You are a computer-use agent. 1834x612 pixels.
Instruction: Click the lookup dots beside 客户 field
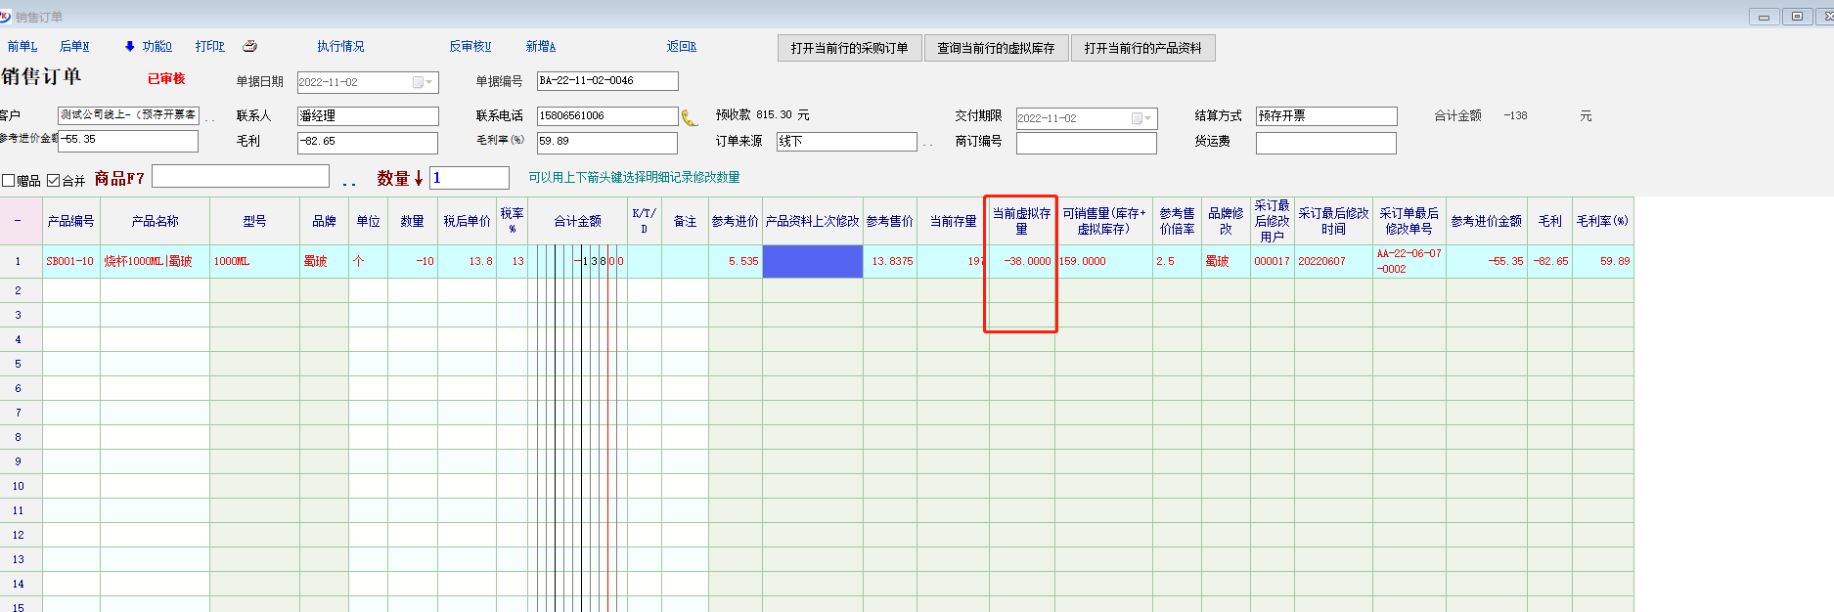(x=210, y=118)
